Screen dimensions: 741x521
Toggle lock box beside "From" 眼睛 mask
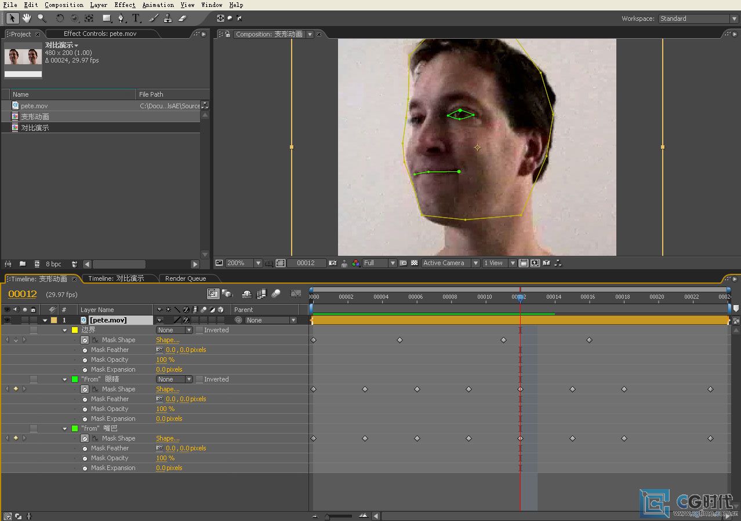[34, 379]
